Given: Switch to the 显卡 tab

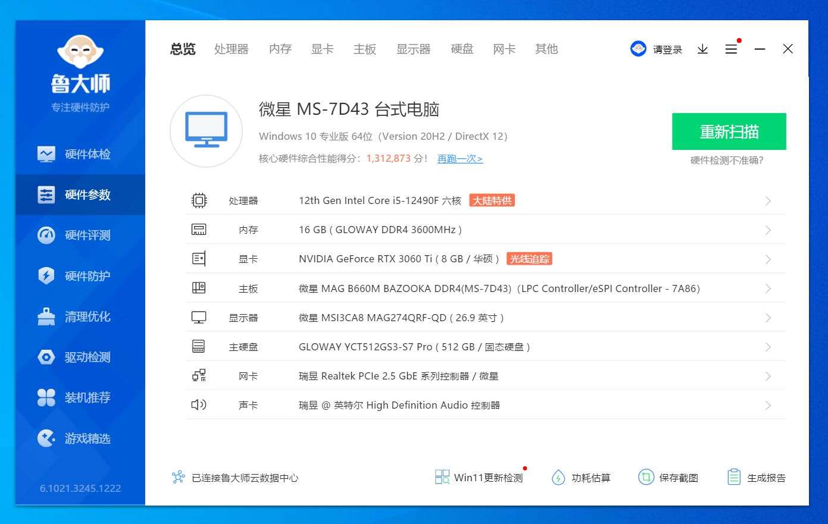Looking at the screenshot, I should [x=323, y=49].
